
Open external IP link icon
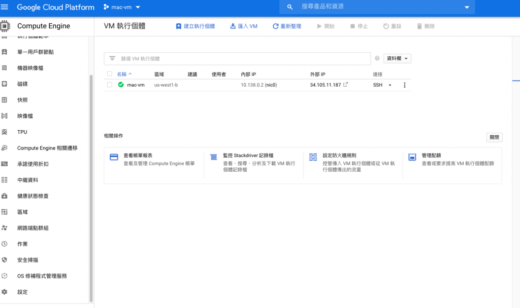(345, 85)
